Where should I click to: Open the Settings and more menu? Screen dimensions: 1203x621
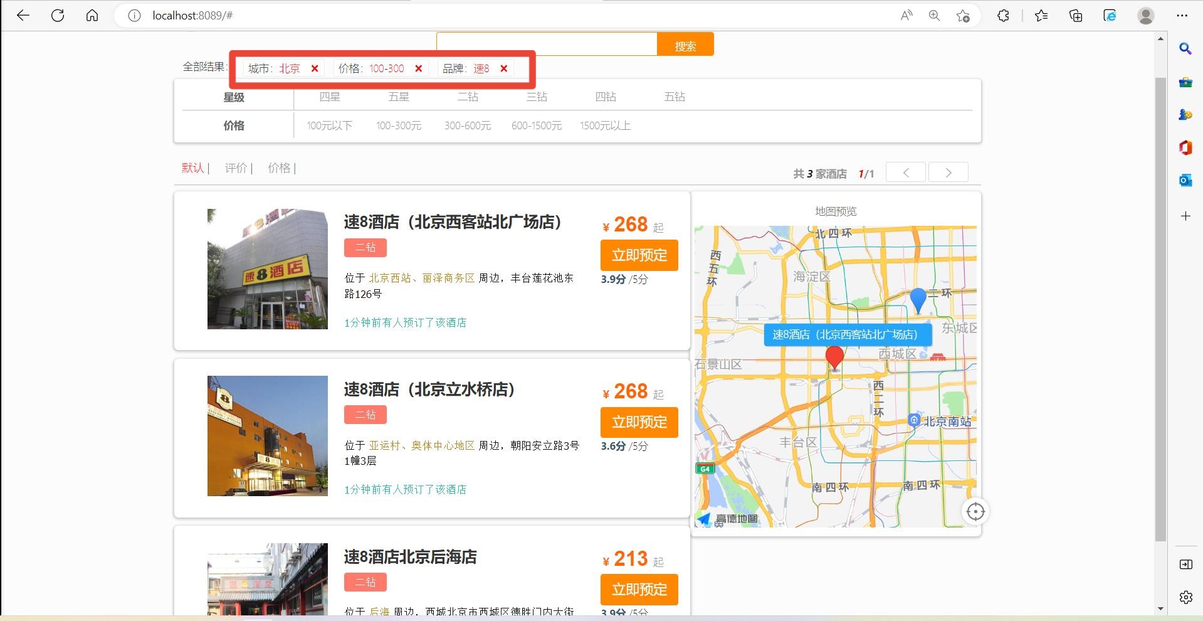pyautogui.click(x=1182, y=16)
